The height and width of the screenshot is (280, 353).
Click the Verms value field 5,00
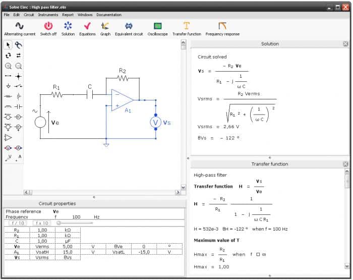click(68, 246)
